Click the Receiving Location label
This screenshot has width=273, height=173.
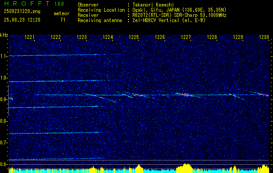(x=101, y=10)
